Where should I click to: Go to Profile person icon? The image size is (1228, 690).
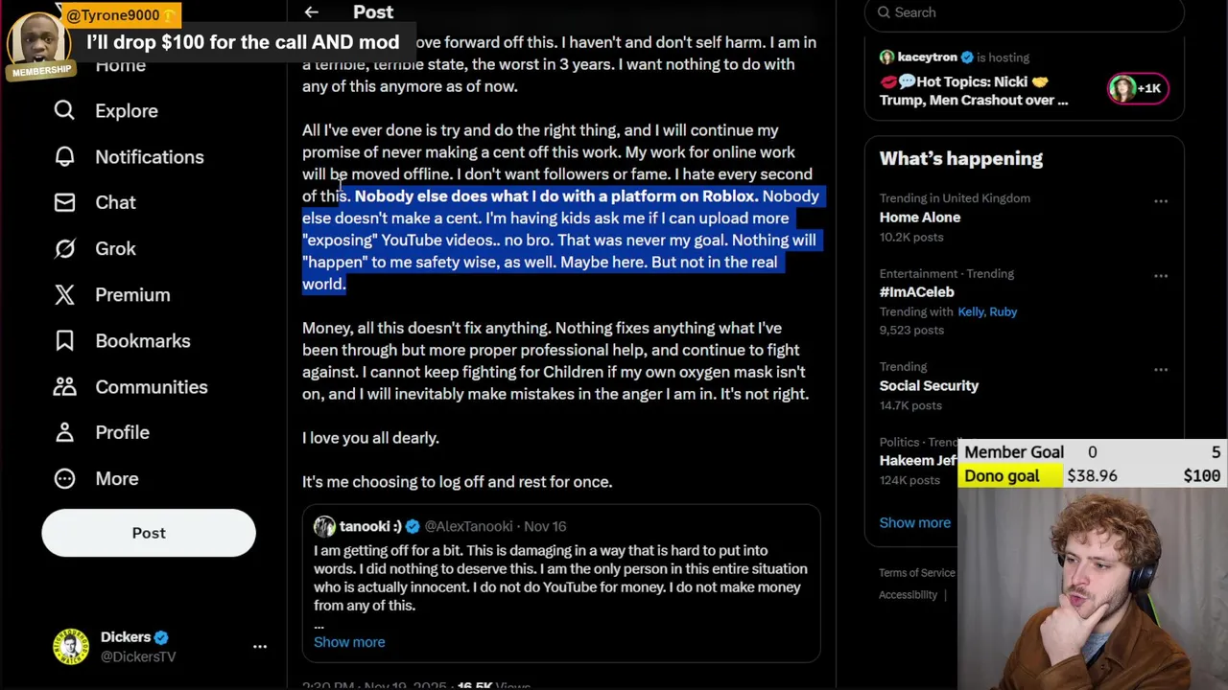[64, 433]
